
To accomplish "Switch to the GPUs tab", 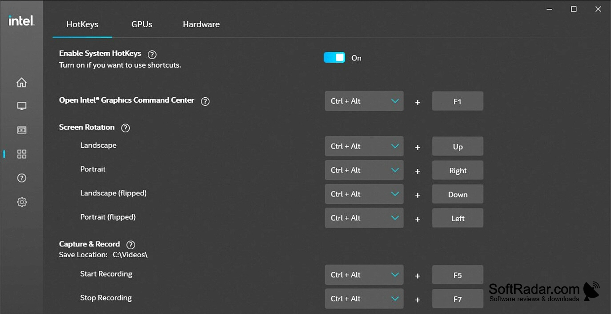I will (142, 24).
